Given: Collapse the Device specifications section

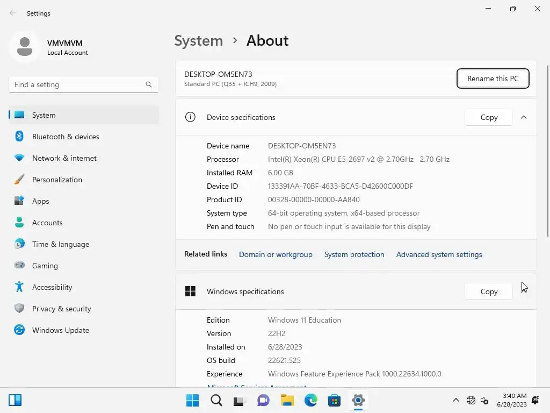Looking at the screenshot, I should tap(524, 117).
